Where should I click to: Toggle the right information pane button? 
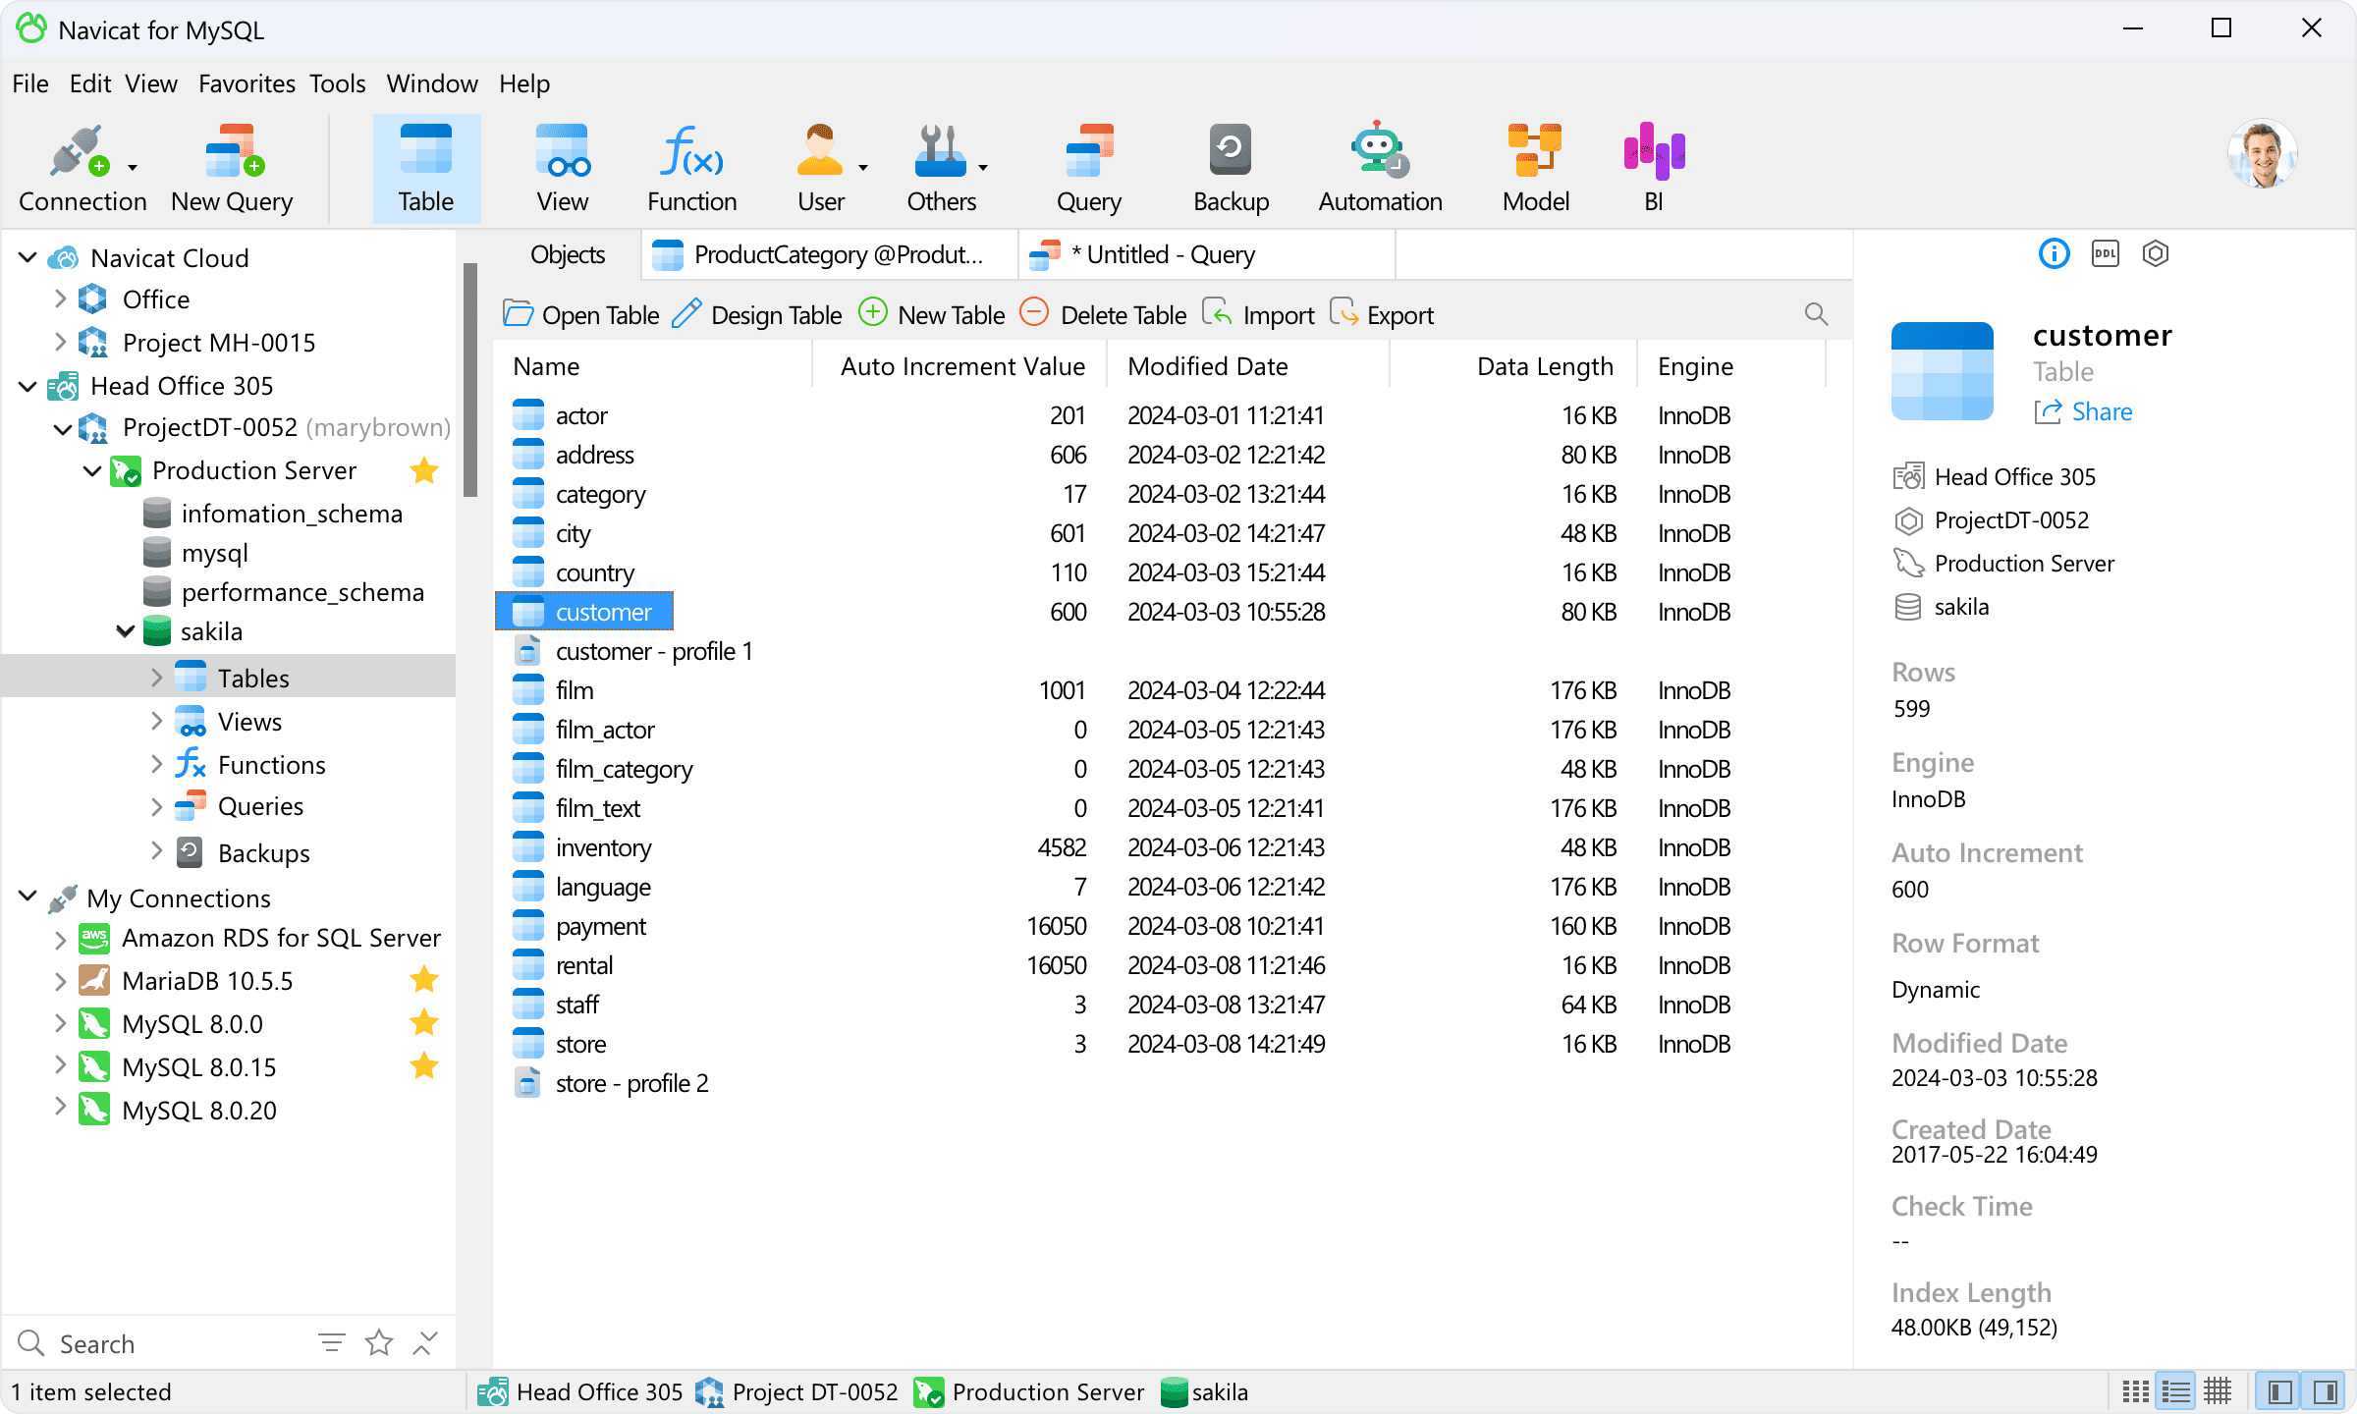coord(2325,1391)
